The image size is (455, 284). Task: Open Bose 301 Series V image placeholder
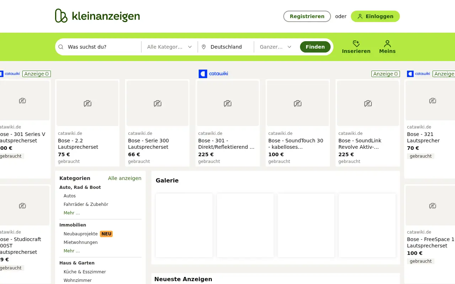(24, 100)
